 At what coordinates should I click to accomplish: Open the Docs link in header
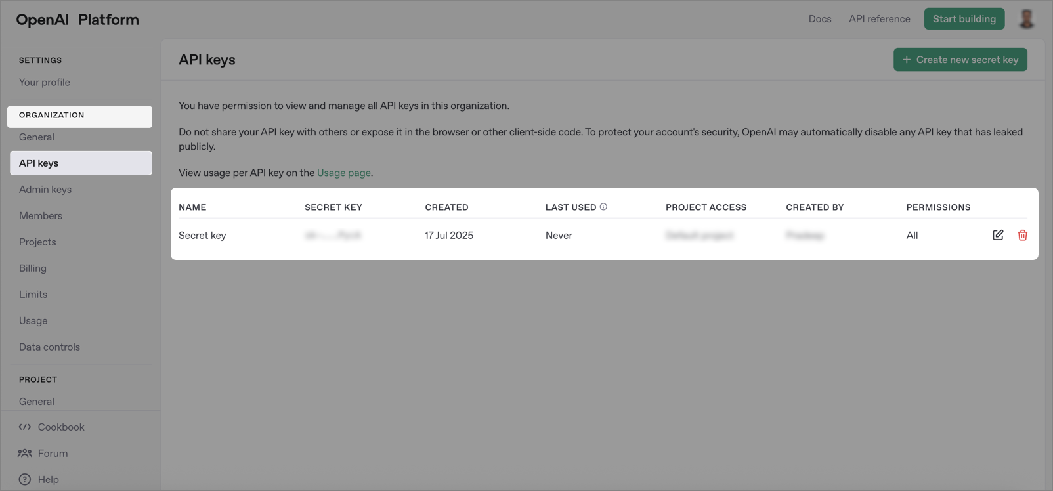[x=819, y=19]
